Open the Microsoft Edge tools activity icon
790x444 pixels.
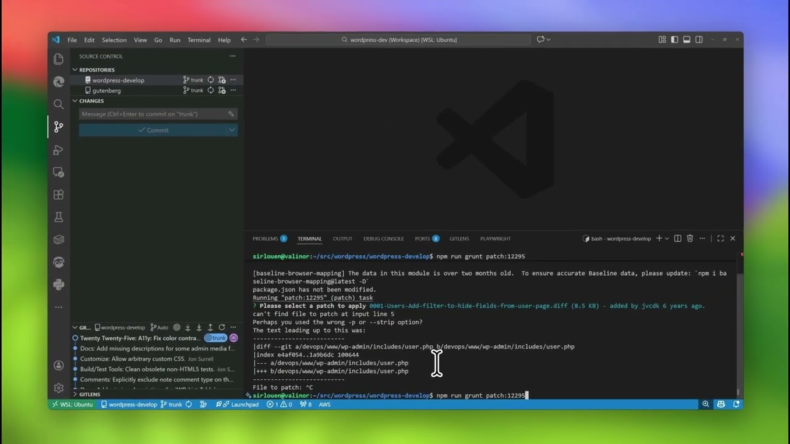(x=59, y=81)
